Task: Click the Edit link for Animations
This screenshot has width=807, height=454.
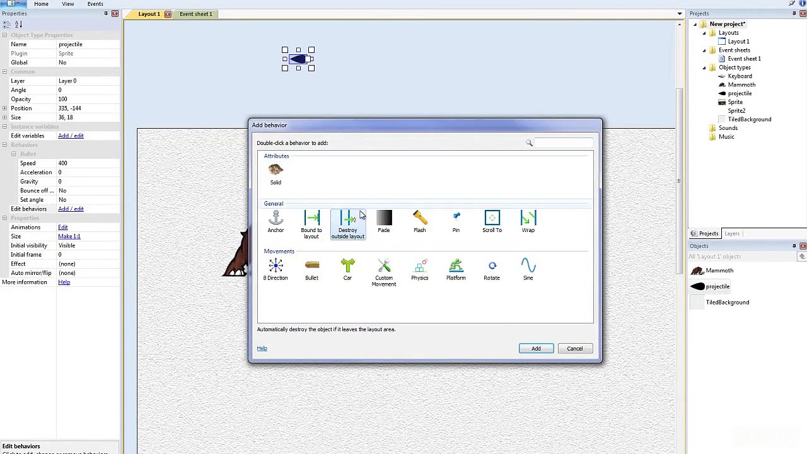Action: click(x=63, y=228)
